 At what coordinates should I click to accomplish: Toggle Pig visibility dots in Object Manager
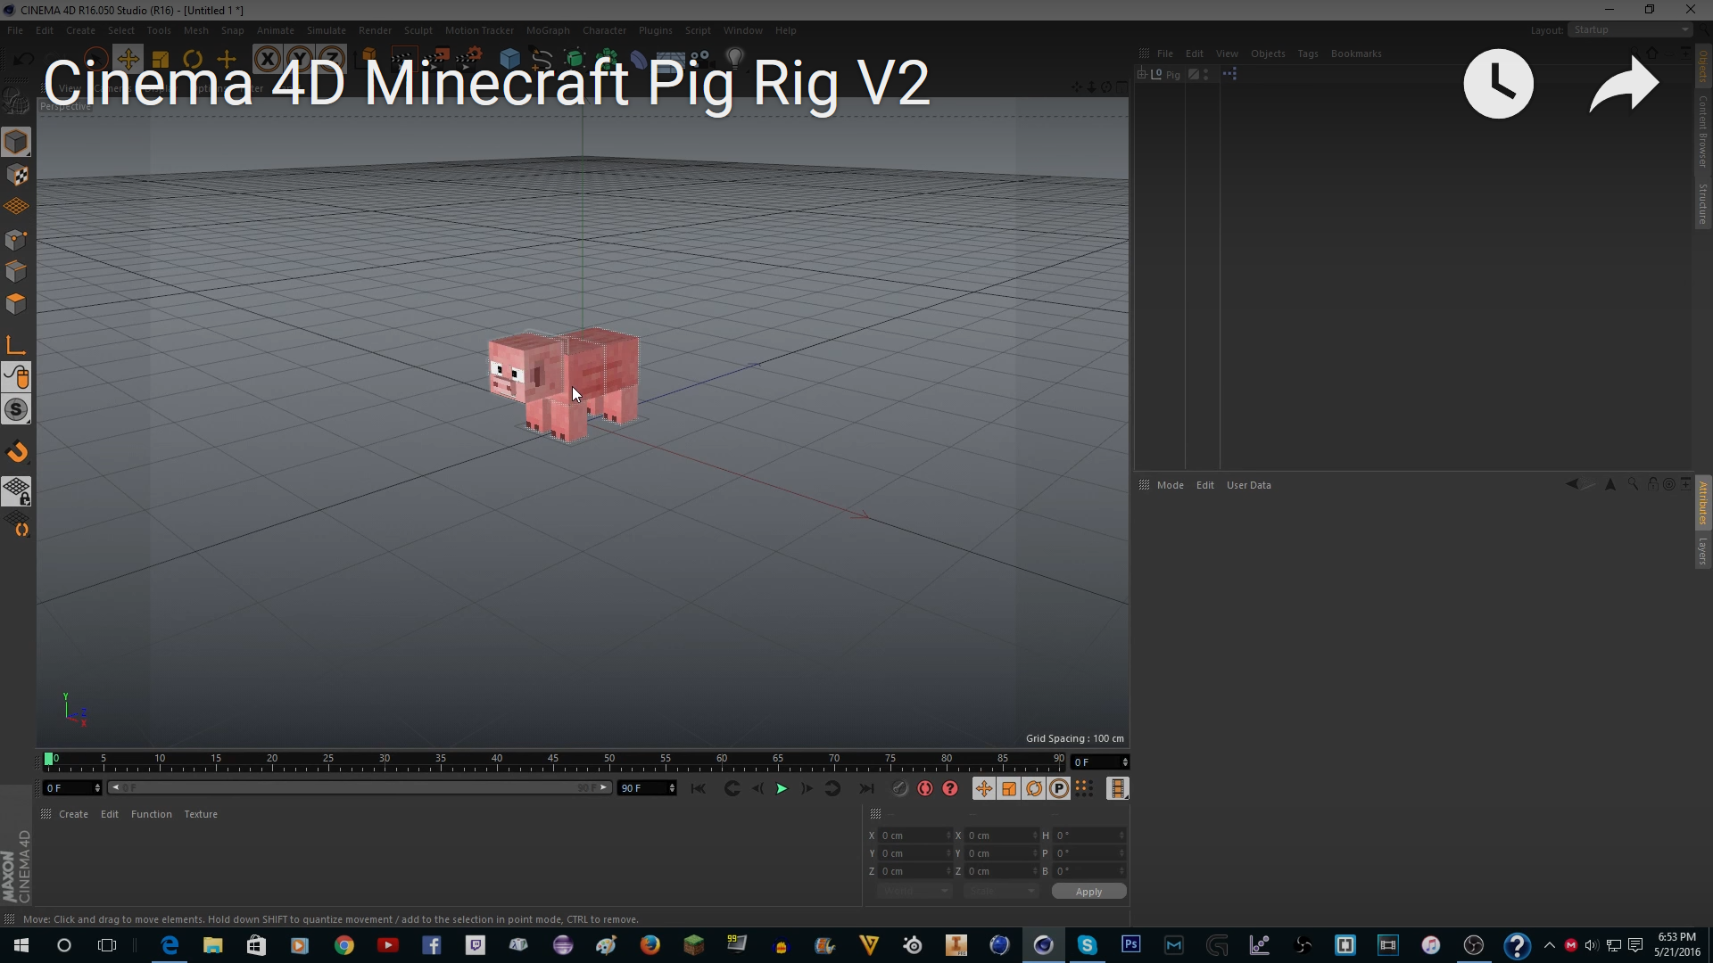[x=1205, y=74]
